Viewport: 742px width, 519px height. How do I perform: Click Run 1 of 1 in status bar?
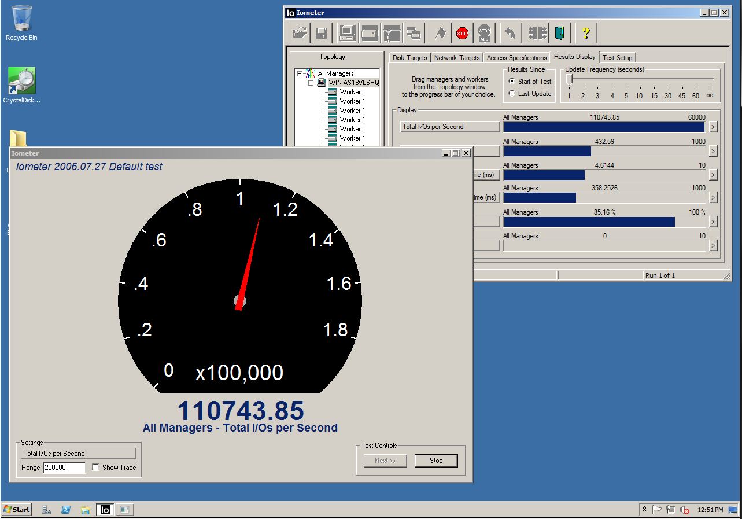660,275
